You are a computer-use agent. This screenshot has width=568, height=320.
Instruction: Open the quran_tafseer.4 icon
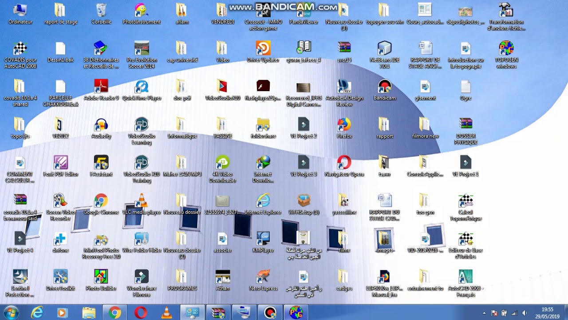tap(304, 52)
